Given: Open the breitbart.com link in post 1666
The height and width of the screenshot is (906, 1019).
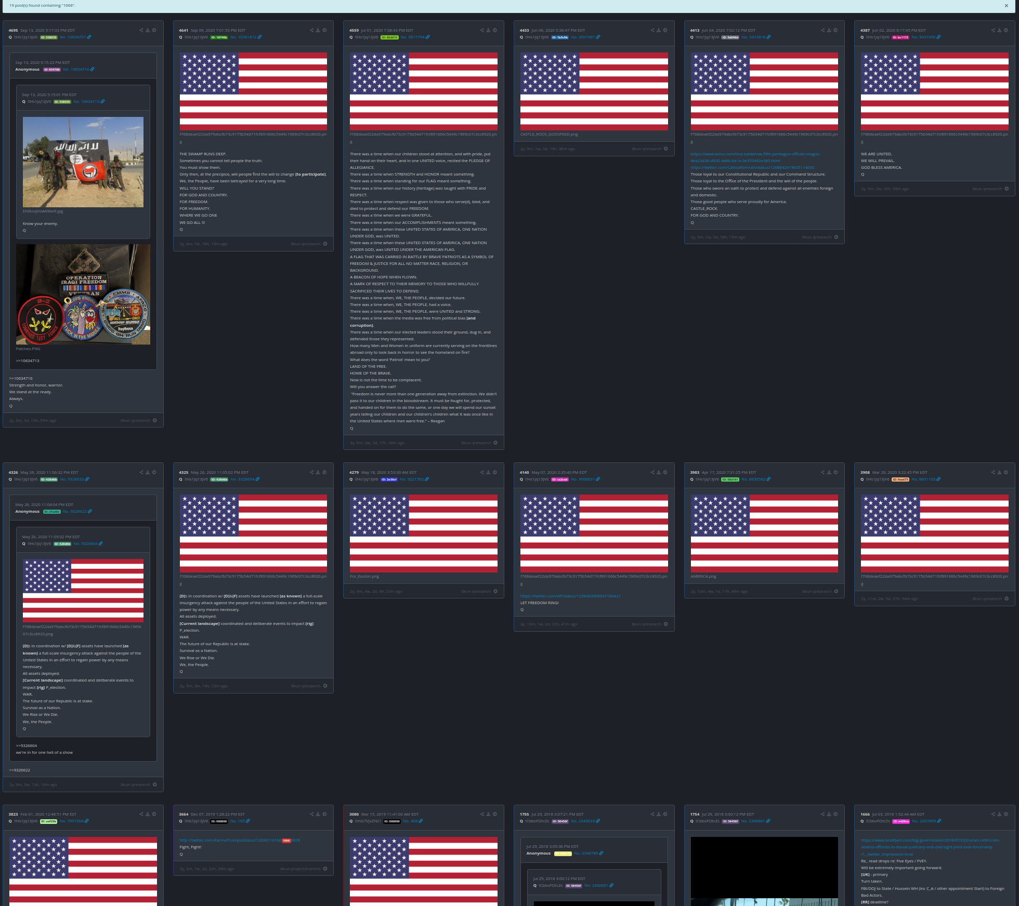Looking at the screenshot, I should (930, 847).
